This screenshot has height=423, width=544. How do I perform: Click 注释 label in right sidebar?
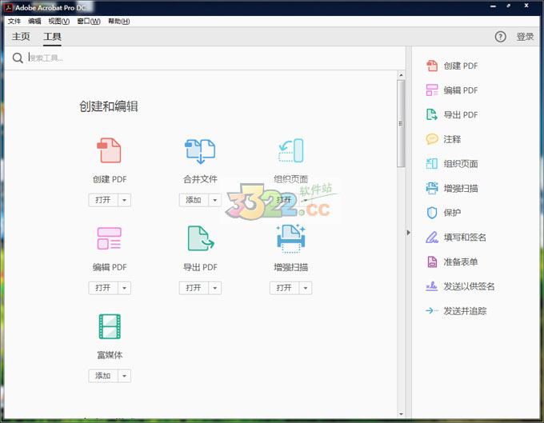(452, 139)
